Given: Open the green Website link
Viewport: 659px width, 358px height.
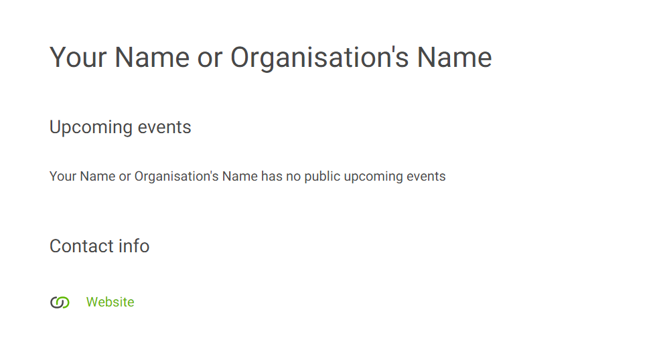Looking at the screenshot, I should click(x=110, y=302).
